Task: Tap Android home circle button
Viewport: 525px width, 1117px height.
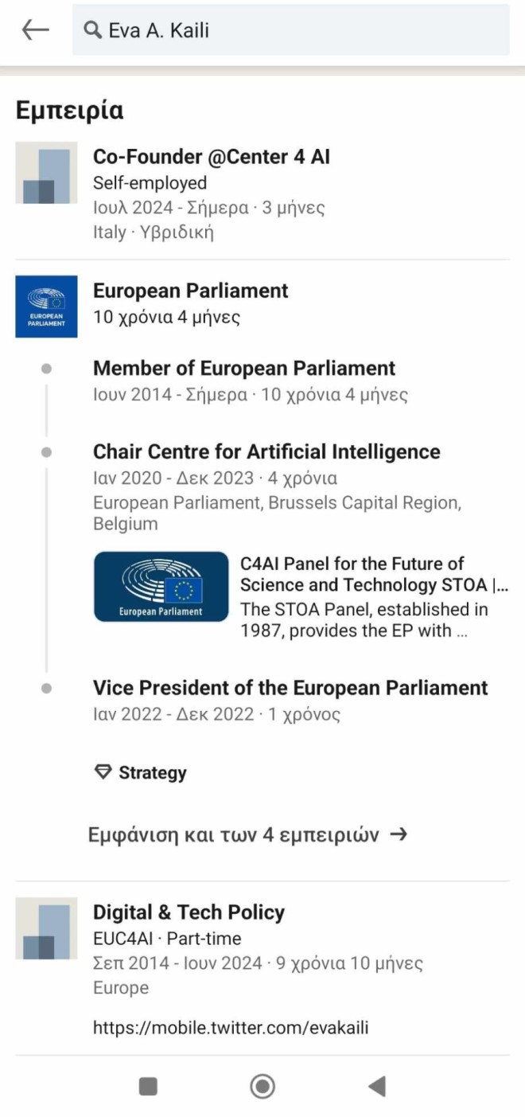Action: (x=262, y=1086)
